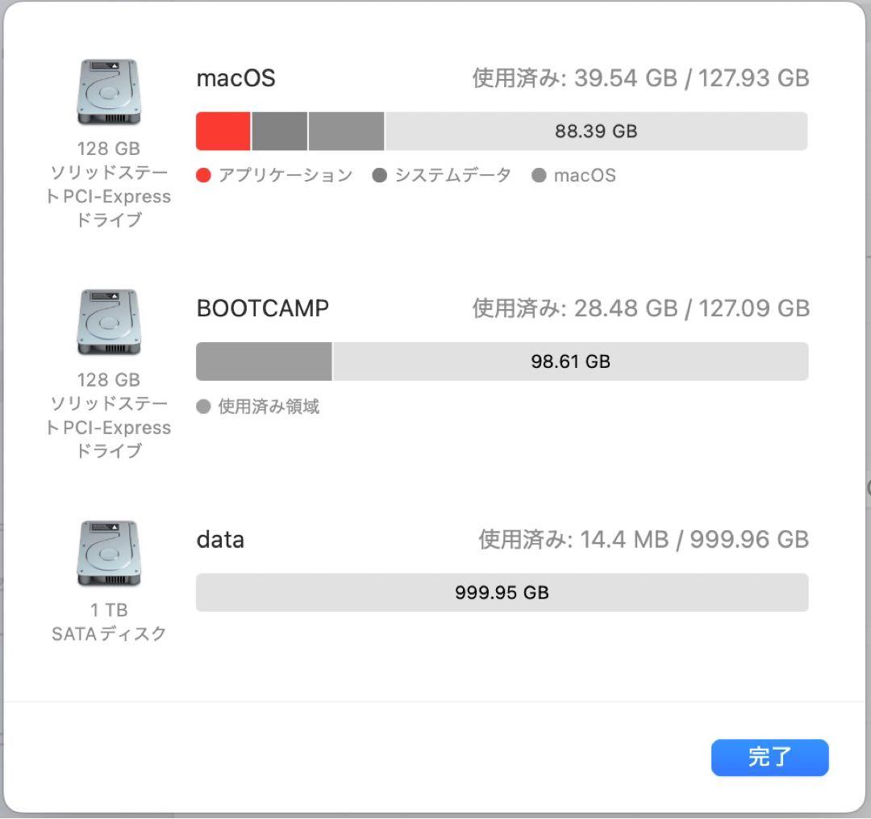Click the macOS category legend dot
The image size is (871, 819).
[x=538, y=174]
